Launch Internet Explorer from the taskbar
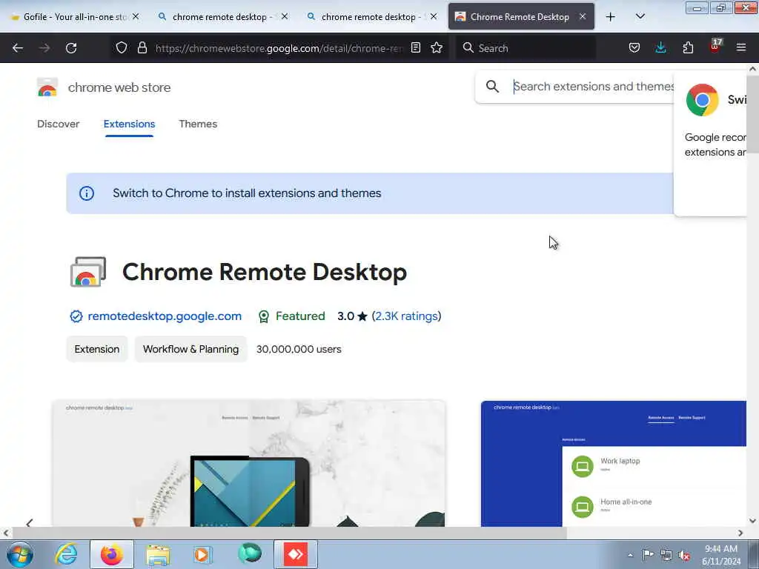 pos(66,554)
